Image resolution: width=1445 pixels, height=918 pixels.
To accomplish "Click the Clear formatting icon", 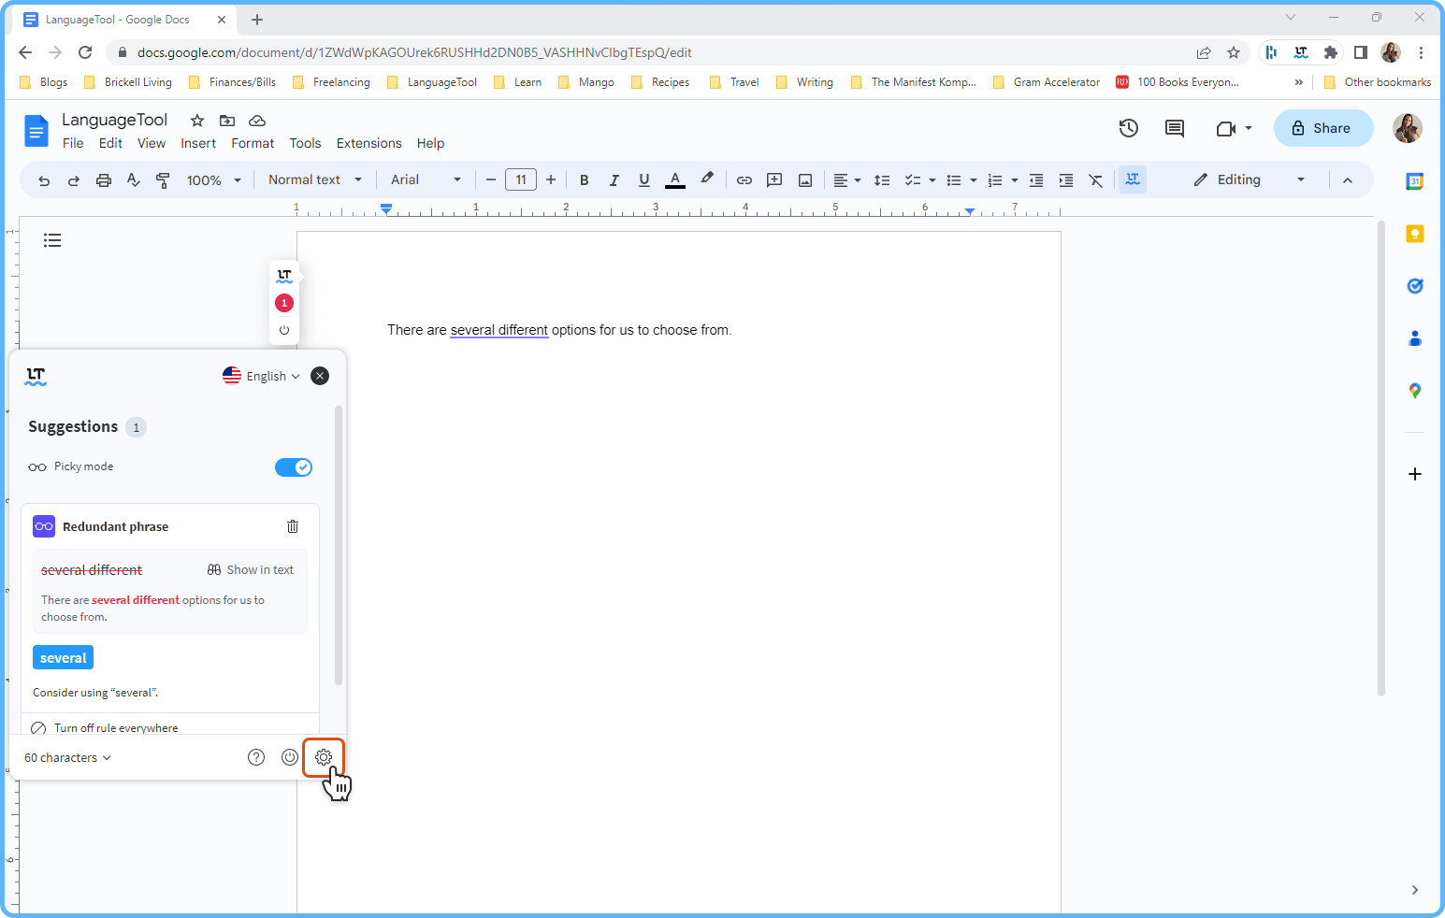I will click(1096, 180).
